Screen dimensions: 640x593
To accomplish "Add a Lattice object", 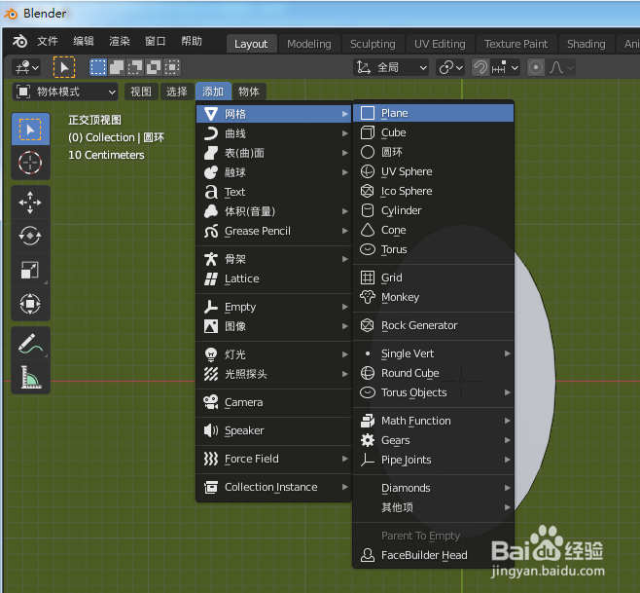I will [274, 279].
